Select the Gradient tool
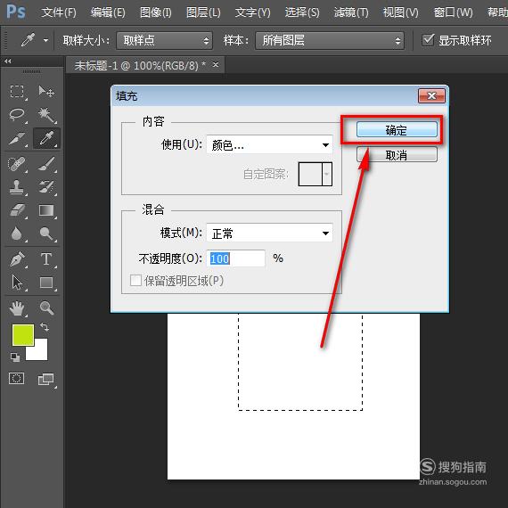Screen dimensions: 508x508 tap(46, 210)
